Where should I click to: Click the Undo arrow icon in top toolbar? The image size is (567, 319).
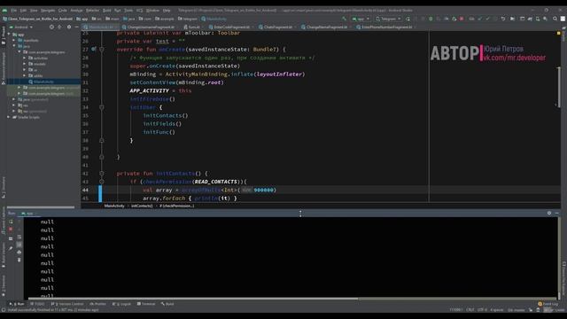coord(503,19)
